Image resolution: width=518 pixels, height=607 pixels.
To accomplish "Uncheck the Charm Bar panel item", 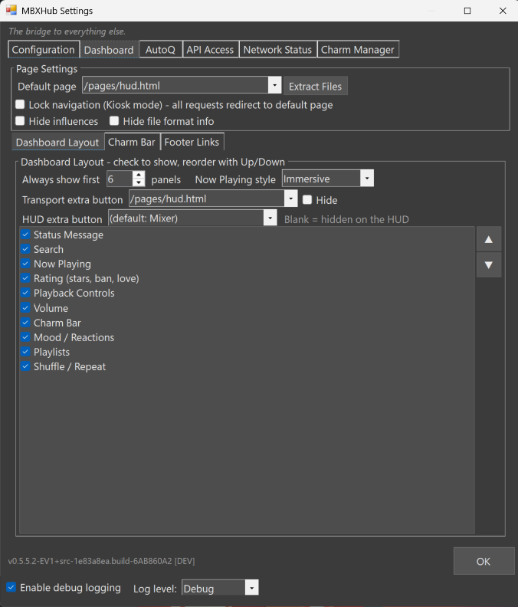I will pyautogui.click(x=25, y=323).
